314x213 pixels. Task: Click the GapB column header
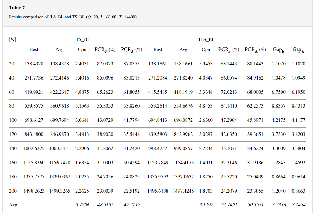(278, 50)
